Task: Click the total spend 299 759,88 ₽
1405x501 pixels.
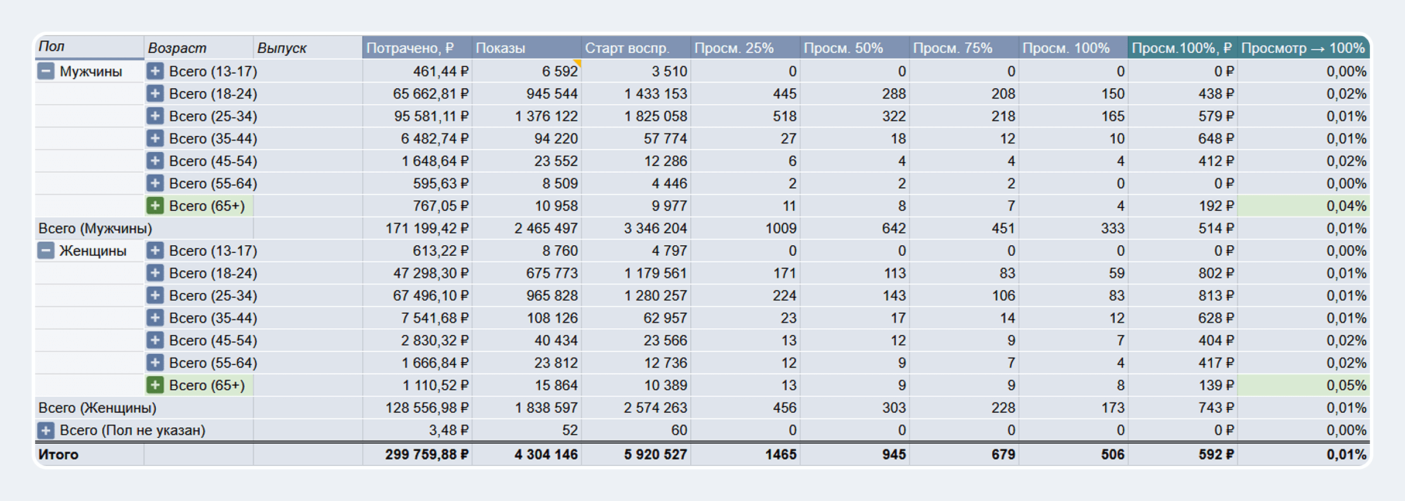Action: [x=417, y=454]
